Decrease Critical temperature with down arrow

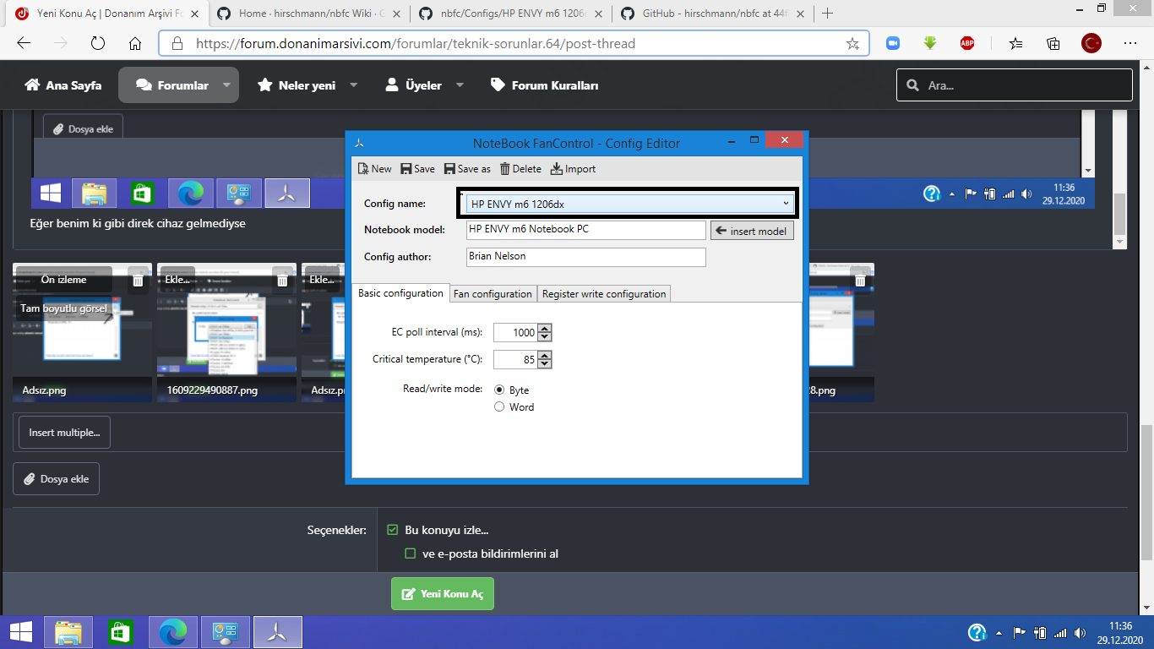click(x=545, y=364)
